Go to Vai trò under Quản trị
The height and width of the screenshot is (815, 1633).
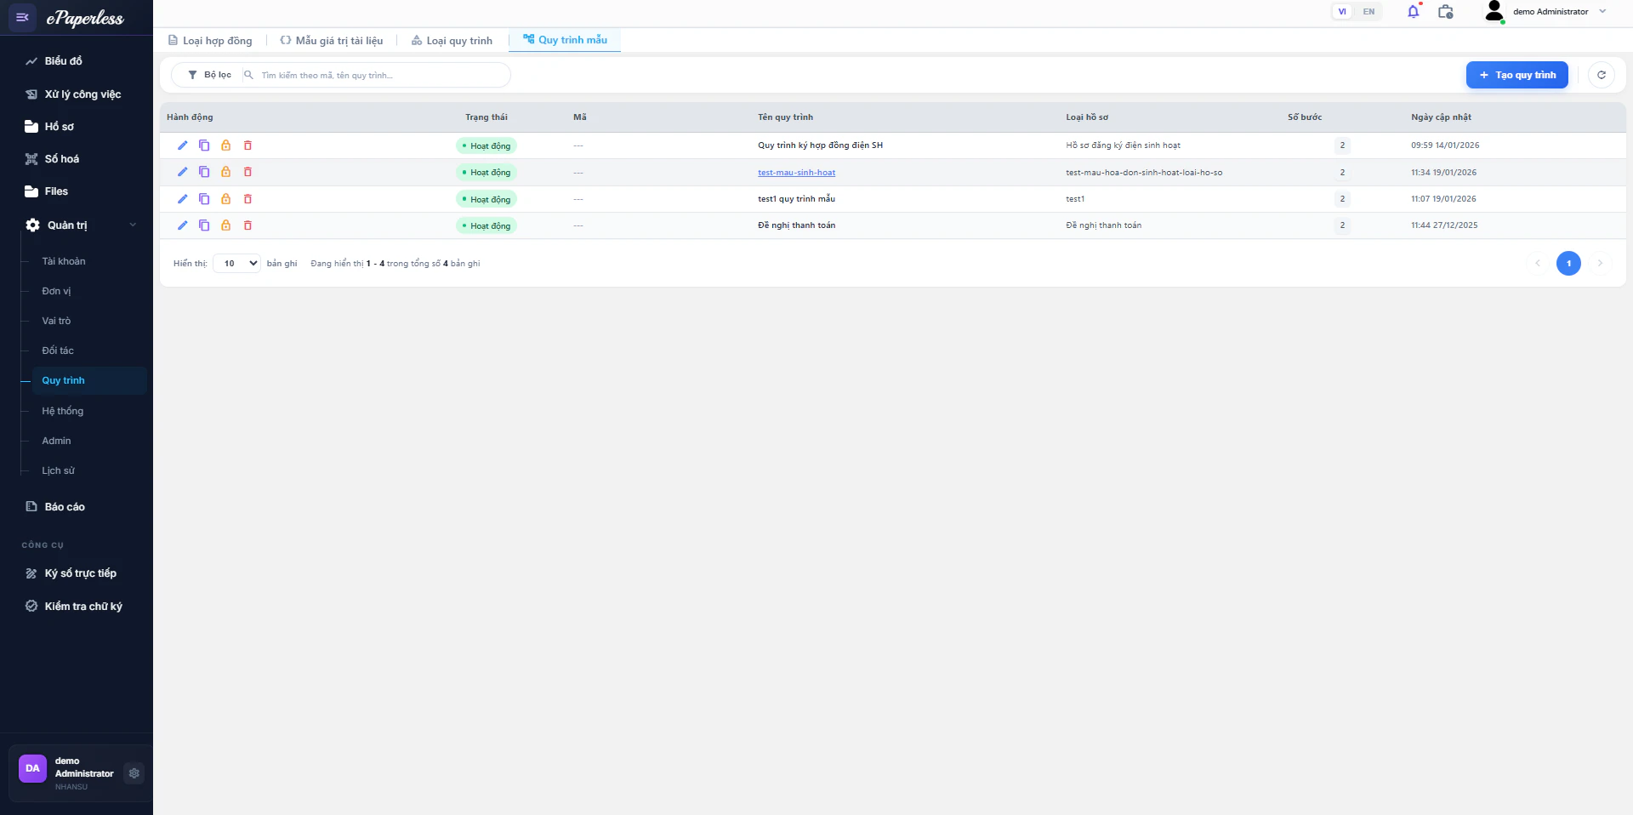pyautogui.click(x=56, y=321)
